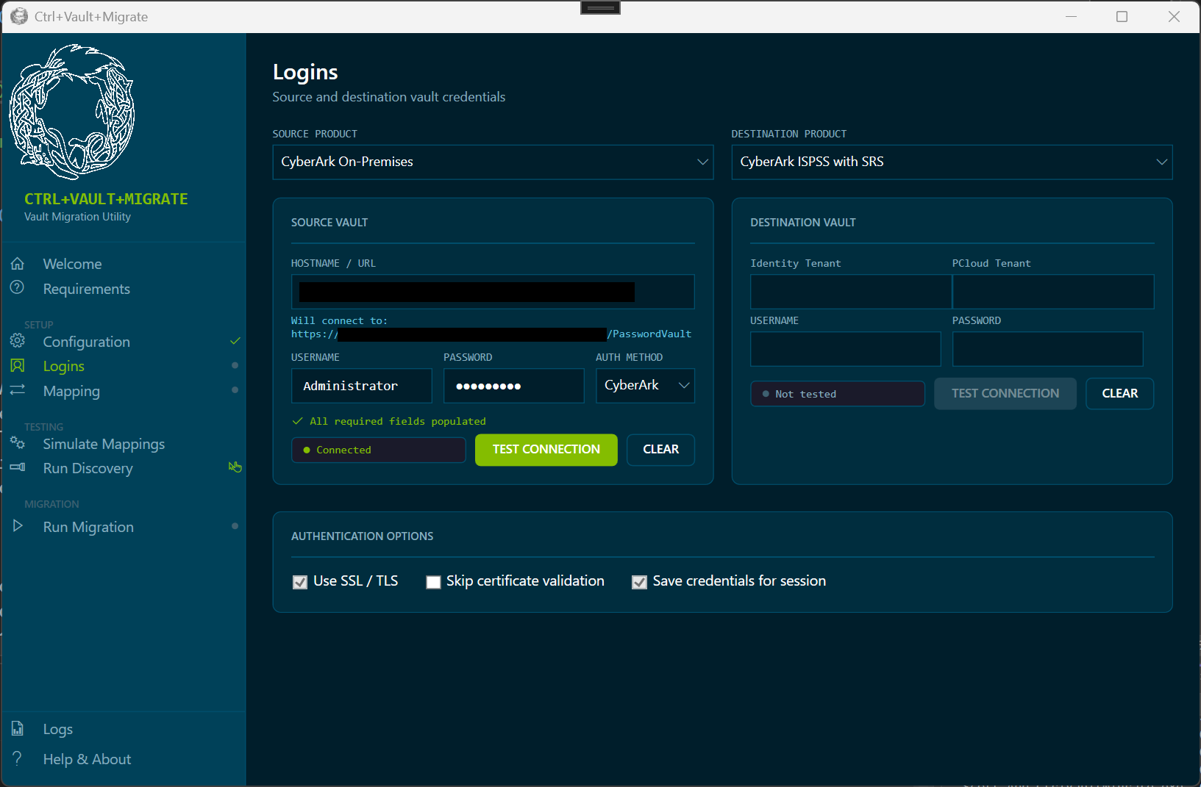This screenshot has width=1201, height=787.
Task: Maximize the Ctrl+Vault+Migrate window
Action: [1122, 16]
